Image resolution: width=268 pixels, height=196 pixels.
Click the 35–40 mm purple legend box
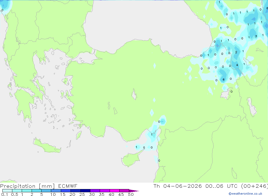(x=105, y=191)
